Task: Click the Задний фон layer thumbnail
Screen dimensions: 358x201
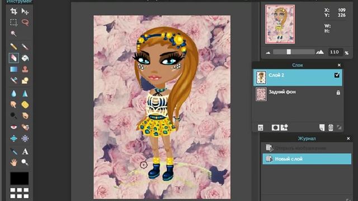Action: (261, 94)
